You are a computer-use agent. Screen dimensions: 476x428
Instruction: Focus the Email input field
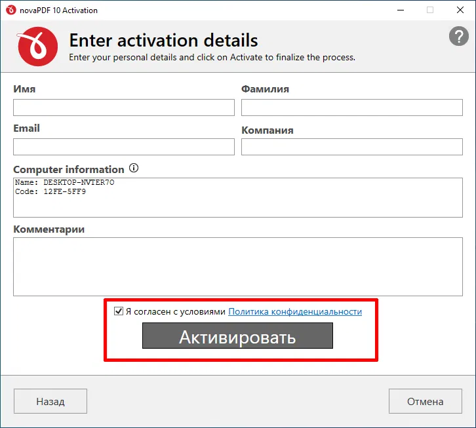tap(124, 147)
